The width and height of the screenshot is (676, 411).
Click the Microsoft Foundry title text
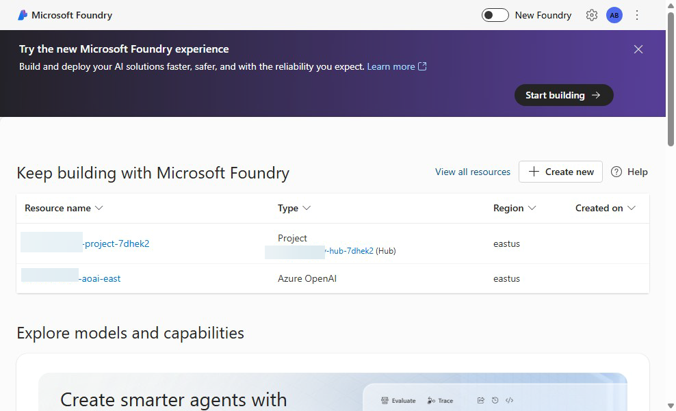click(x=72, y=15)
